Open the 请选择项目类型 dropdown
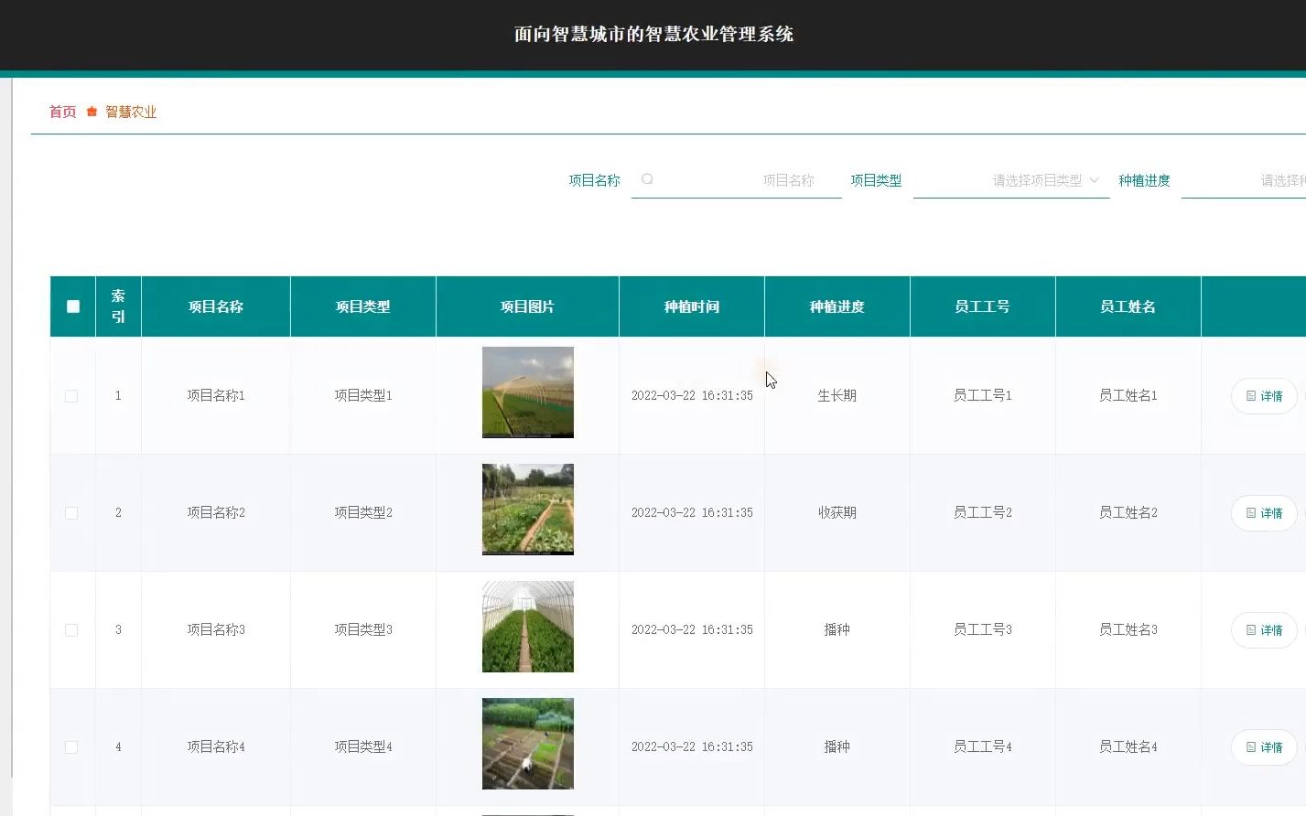 pos(1011,180)
